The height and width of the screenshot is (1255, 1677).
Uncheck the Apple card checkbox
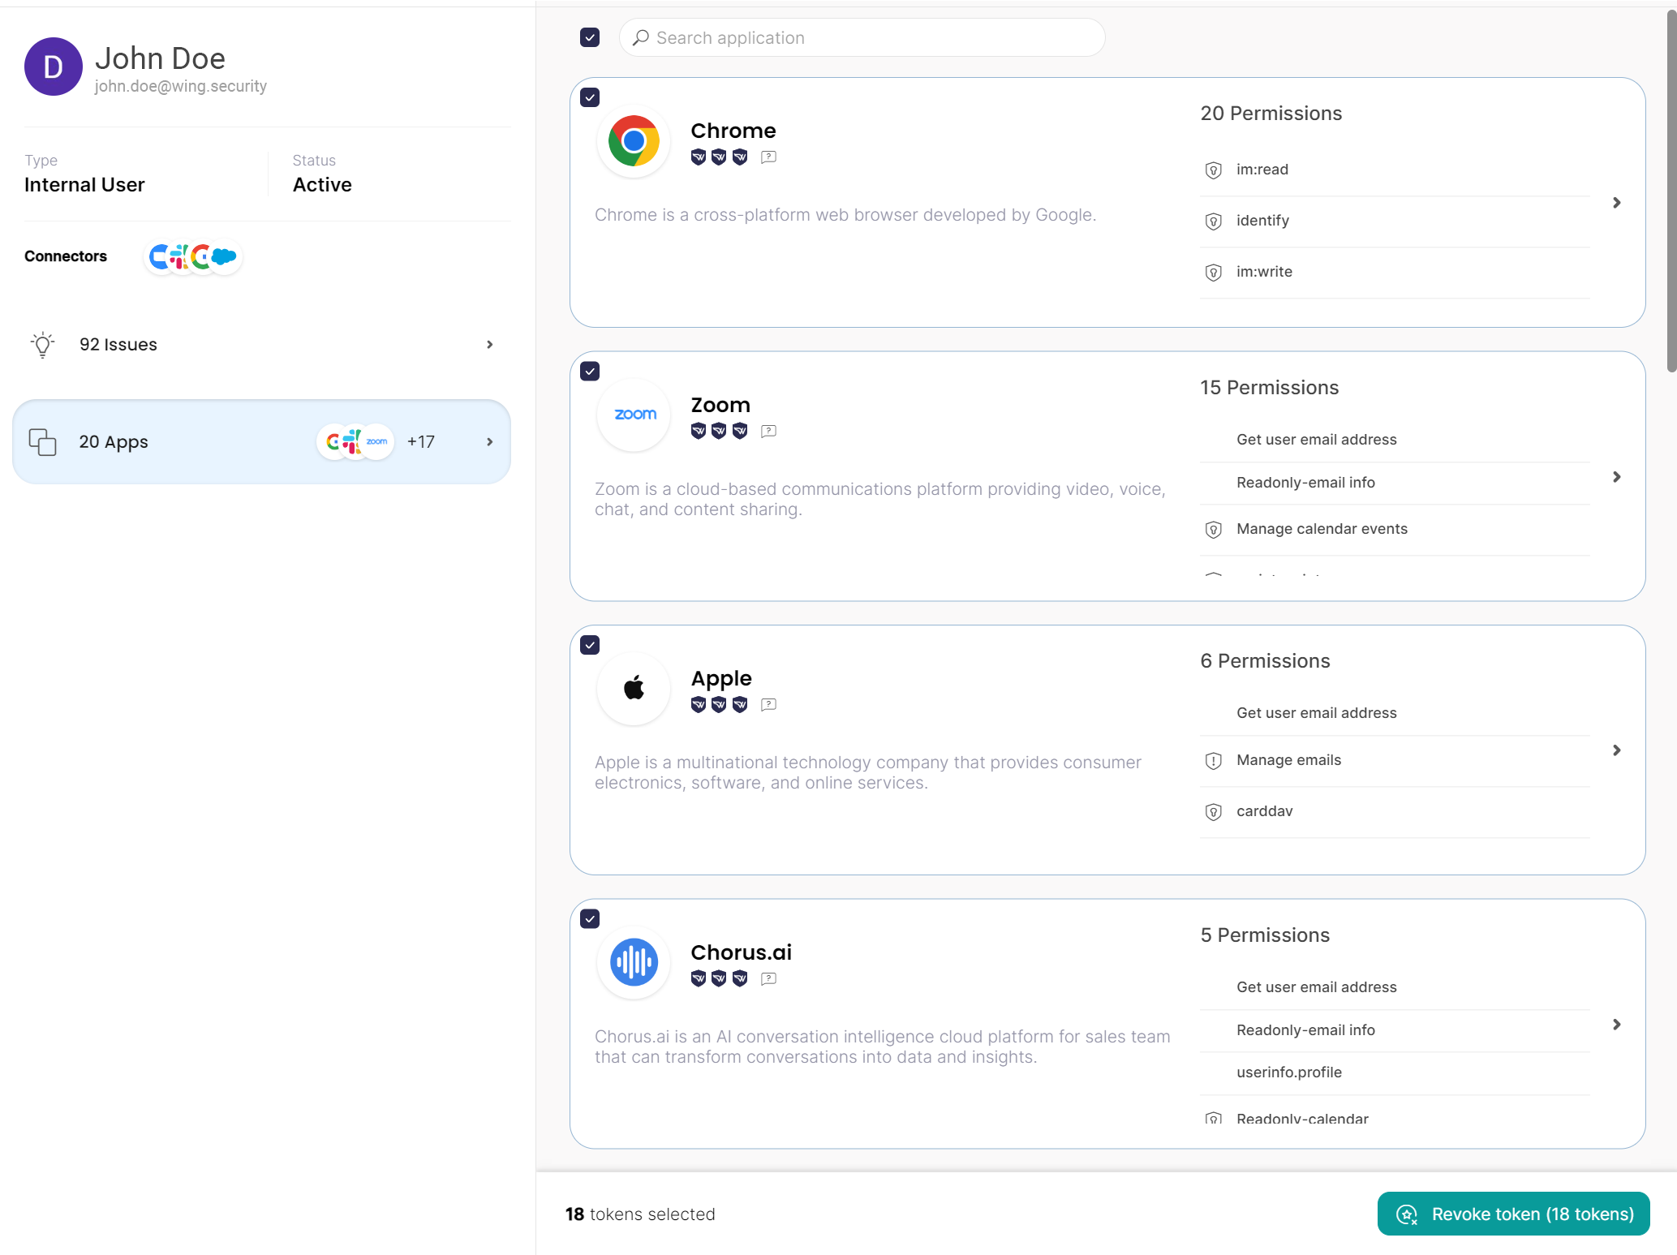[590, 645]
